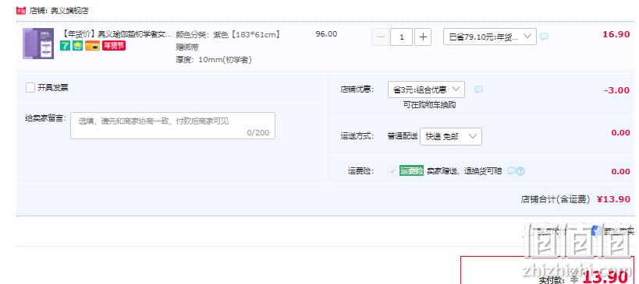Screen dimensions: 639x284
Task: Click the green badge icon beside the 7-day badge
Action: pos(77,46)
